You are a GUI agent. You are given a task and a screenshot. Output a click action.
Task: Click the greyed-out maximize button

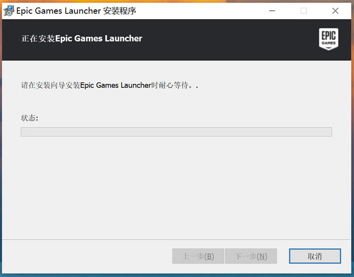click(x=304, y=11)
